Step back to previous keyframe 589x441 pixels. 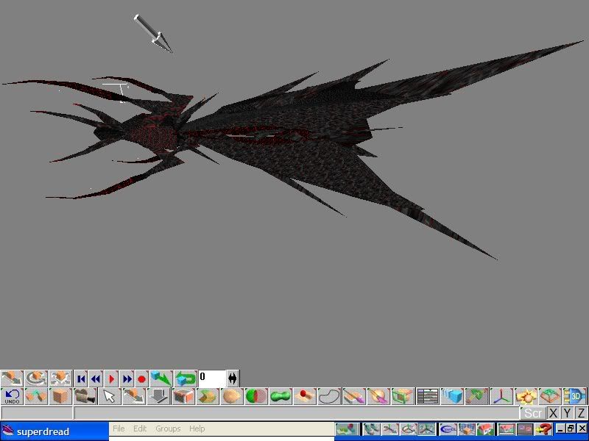coord(96,379)
